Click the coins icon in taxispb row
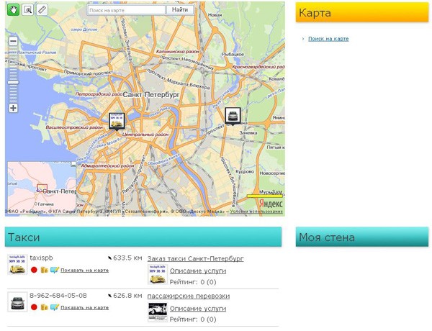This screenshot has height=331, width=432. point(44,270)
